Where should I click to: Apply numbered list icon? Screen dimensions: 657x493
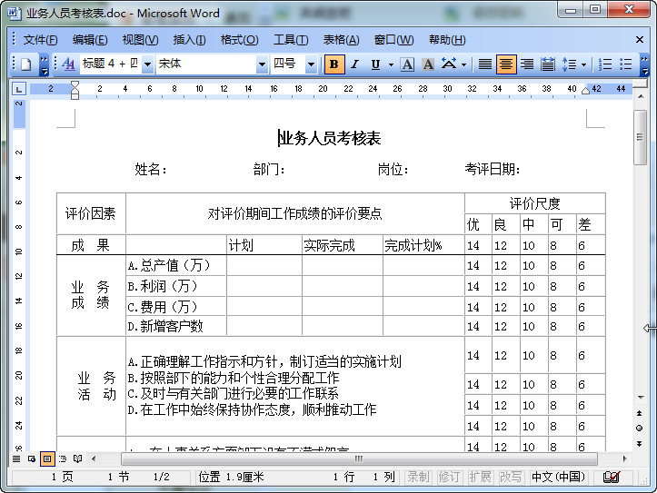point(605,64)
